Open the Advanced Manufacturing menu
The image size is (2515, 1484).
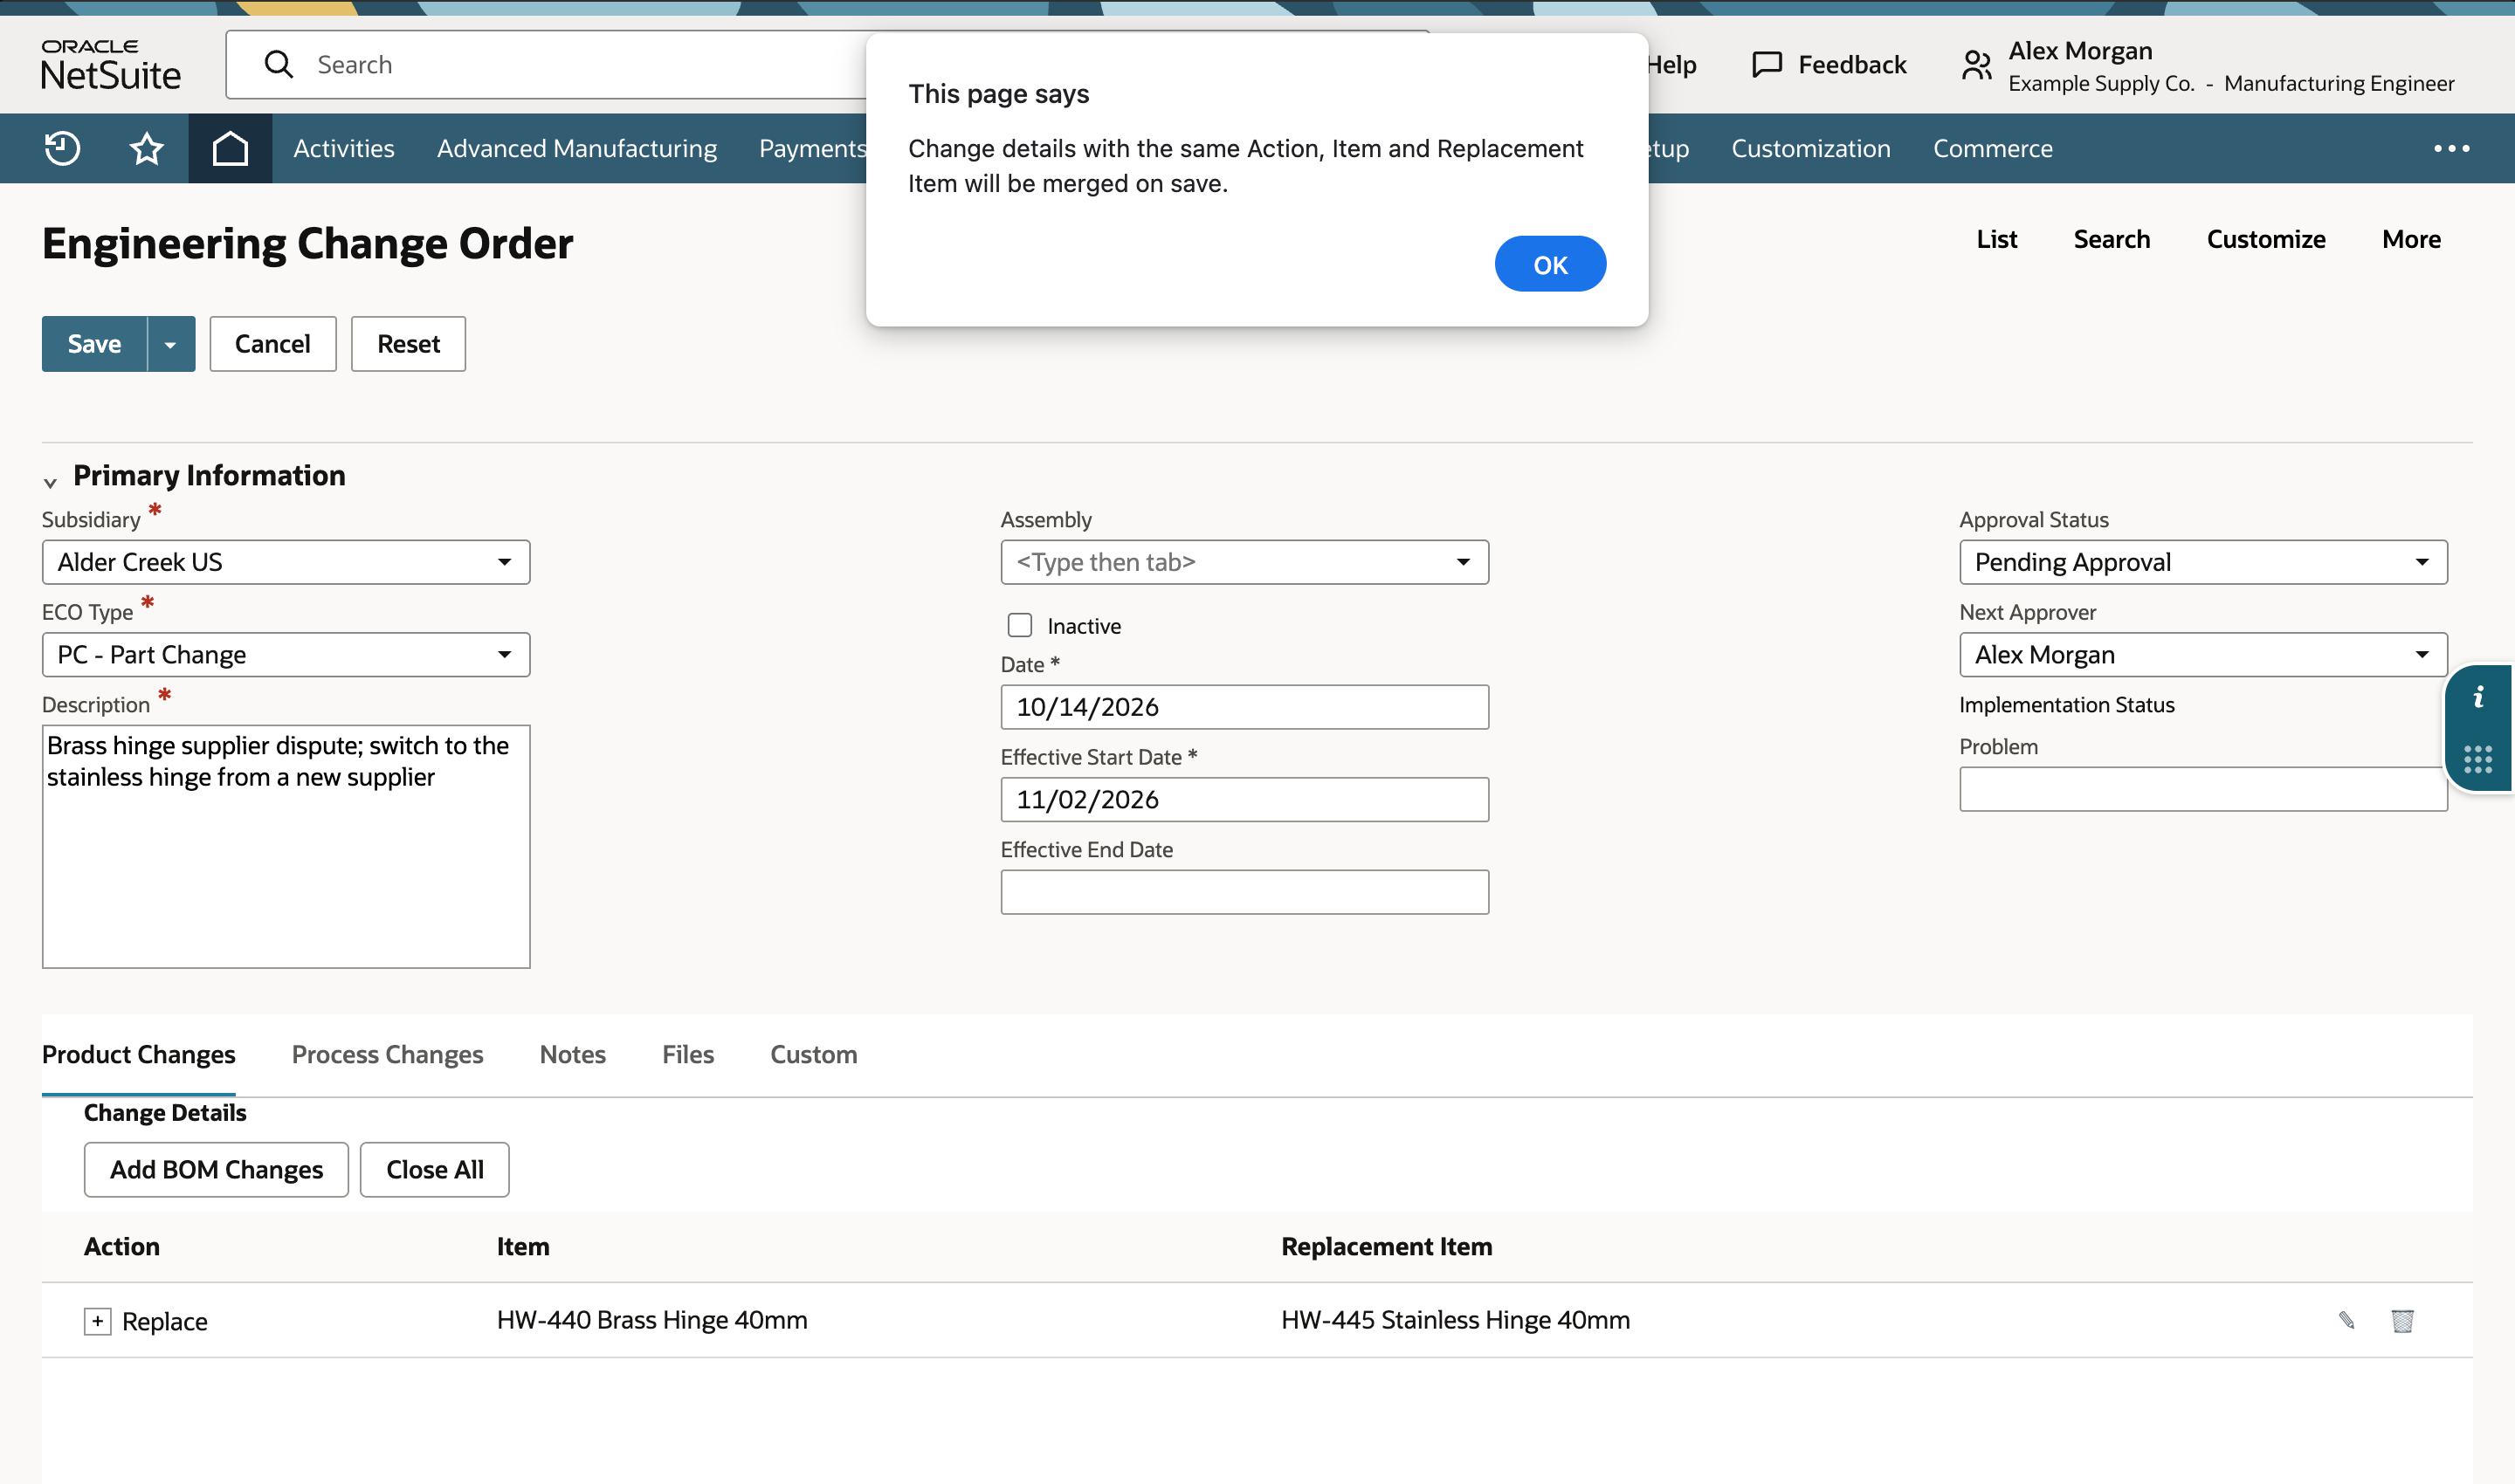click(x=576, y=148)
